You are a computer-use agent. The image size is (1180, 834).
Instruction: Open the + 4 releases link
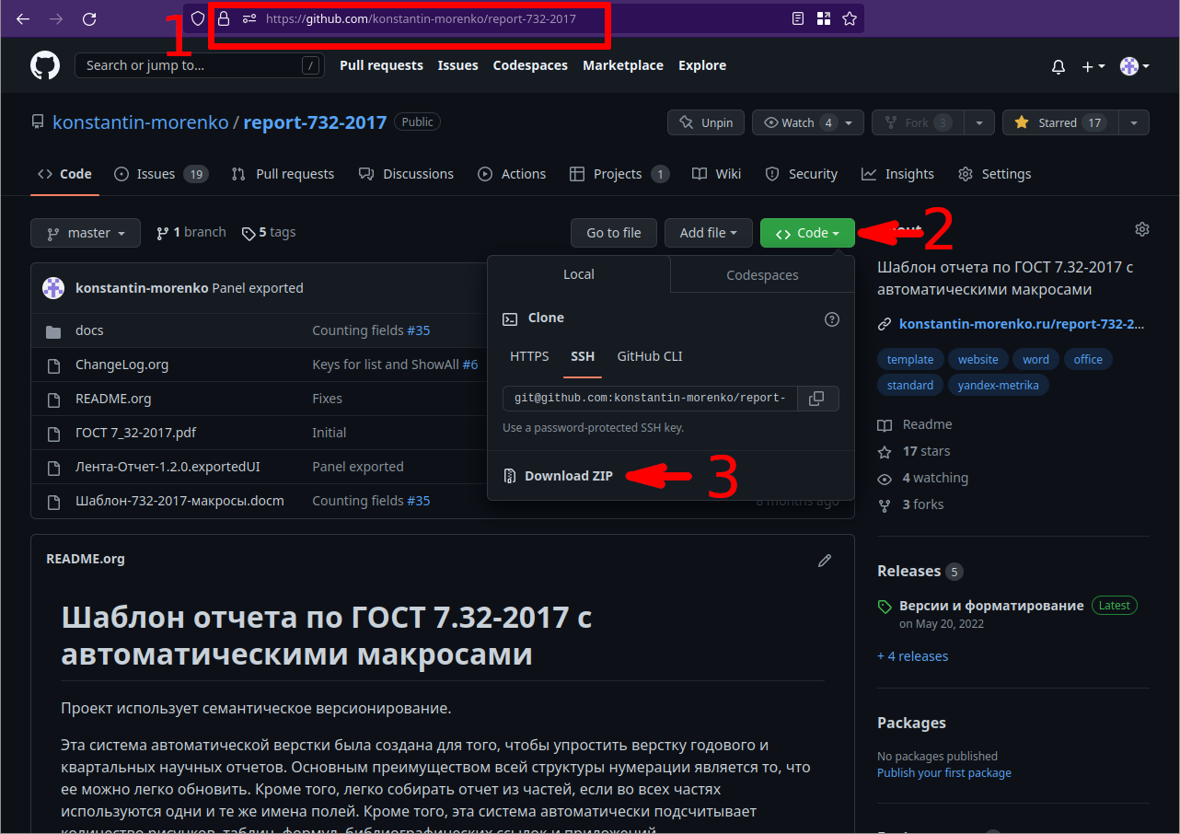point(912,656)
